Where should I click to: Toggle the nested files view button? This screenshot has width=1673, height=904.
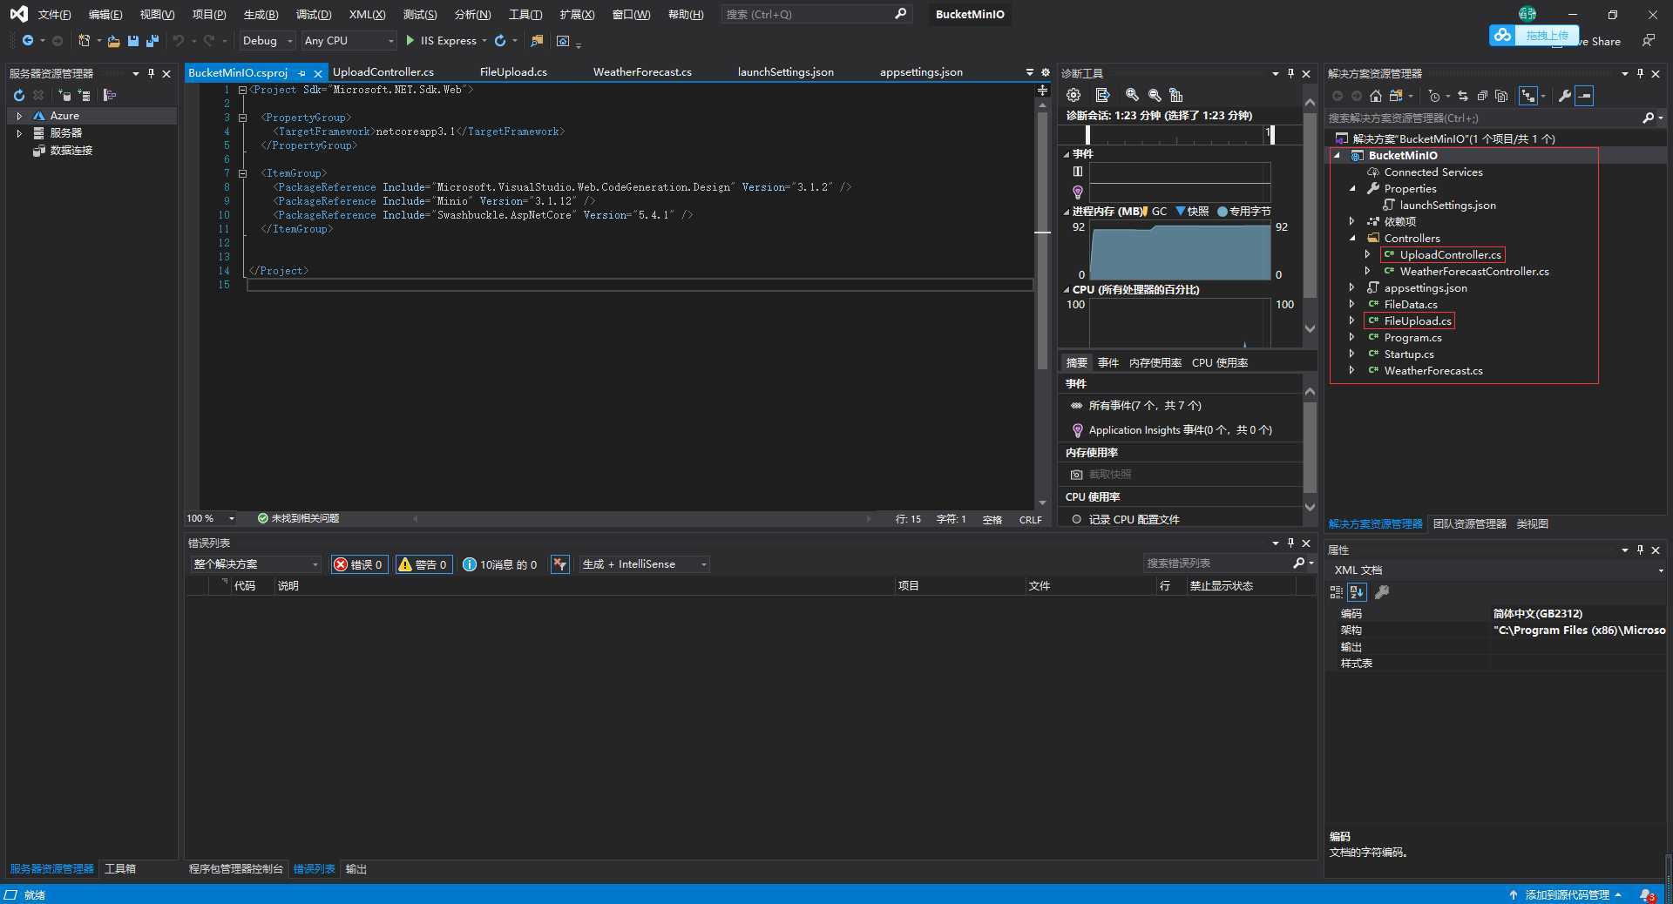(1528, 96)
